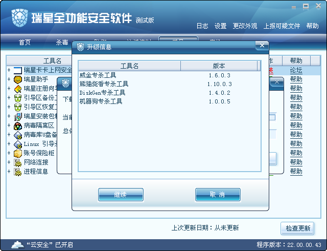Click the 版本 column header
Viewport: 327px width, 251px height.
coord(219,66)
